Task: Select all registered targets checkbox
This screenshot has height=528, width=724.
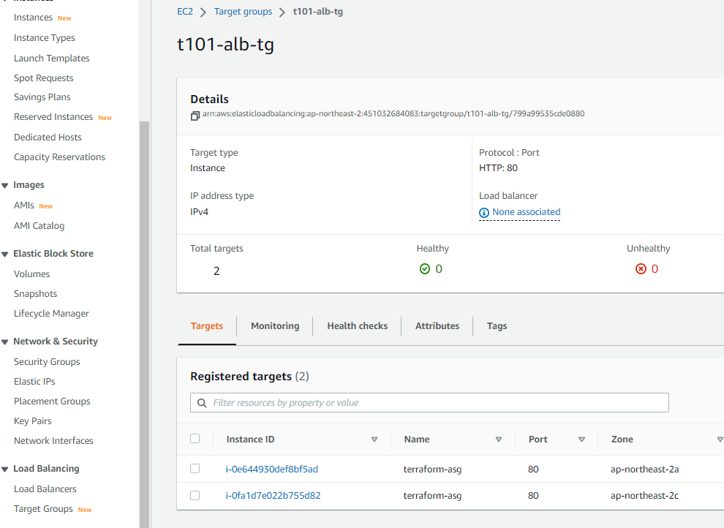Action: [195, 439]
